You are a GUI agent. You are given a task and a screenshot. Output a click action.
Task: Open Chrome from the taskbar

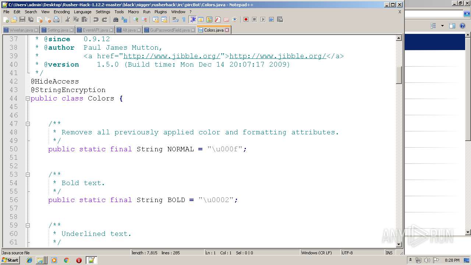click(x=67, y=260)
